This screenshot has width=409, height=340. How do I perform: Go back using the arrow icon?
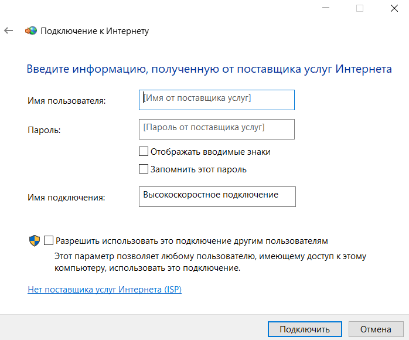pyautogui.click(x=9, y=31)
